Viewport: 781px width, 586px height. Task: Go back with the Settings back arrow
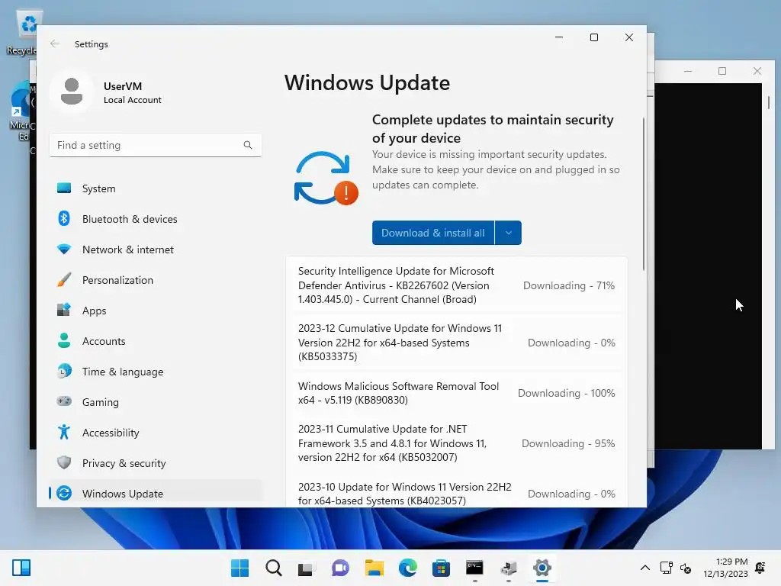coord(55,43)
